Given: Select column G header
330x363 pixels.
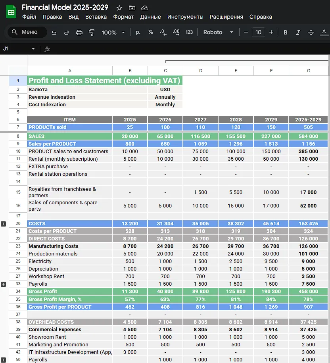Looking at the screenshot, I should 309,71.
